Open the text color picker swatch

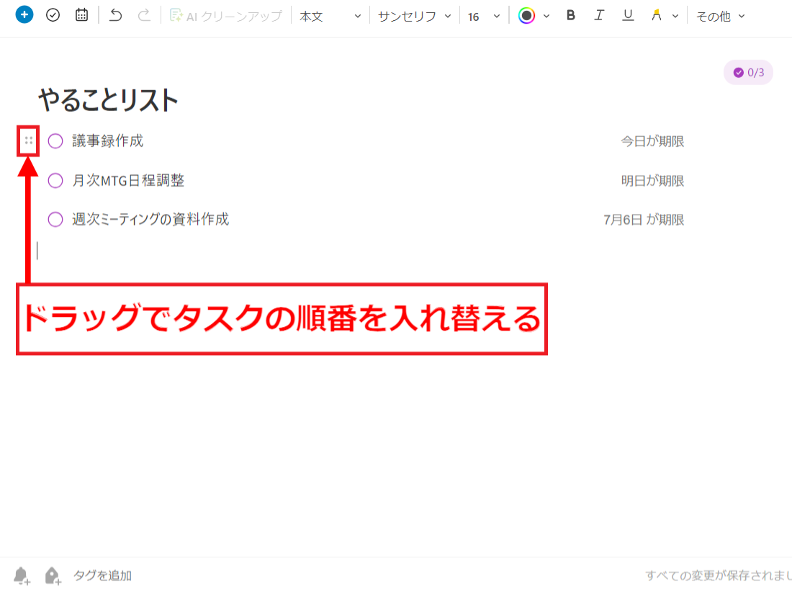(528, 15)
